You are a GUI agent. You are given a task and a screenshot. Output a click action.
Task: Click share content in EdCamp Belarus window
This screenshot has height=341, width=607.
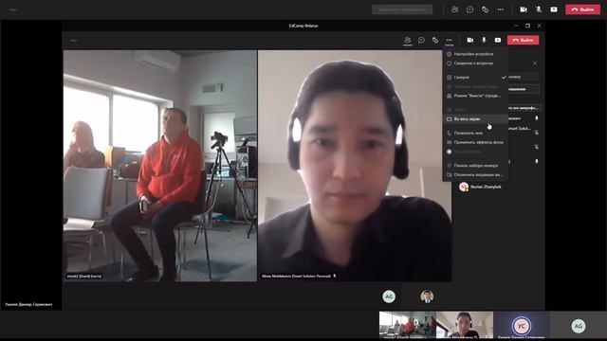[x=497, y=40]
